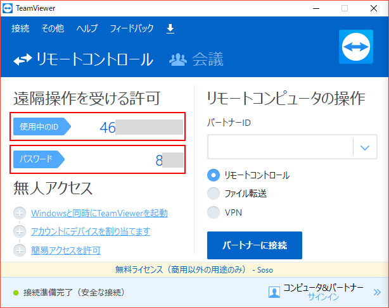
Task: Open Windowsと同時にTeamViewerを起動 link
Action: 99,213
